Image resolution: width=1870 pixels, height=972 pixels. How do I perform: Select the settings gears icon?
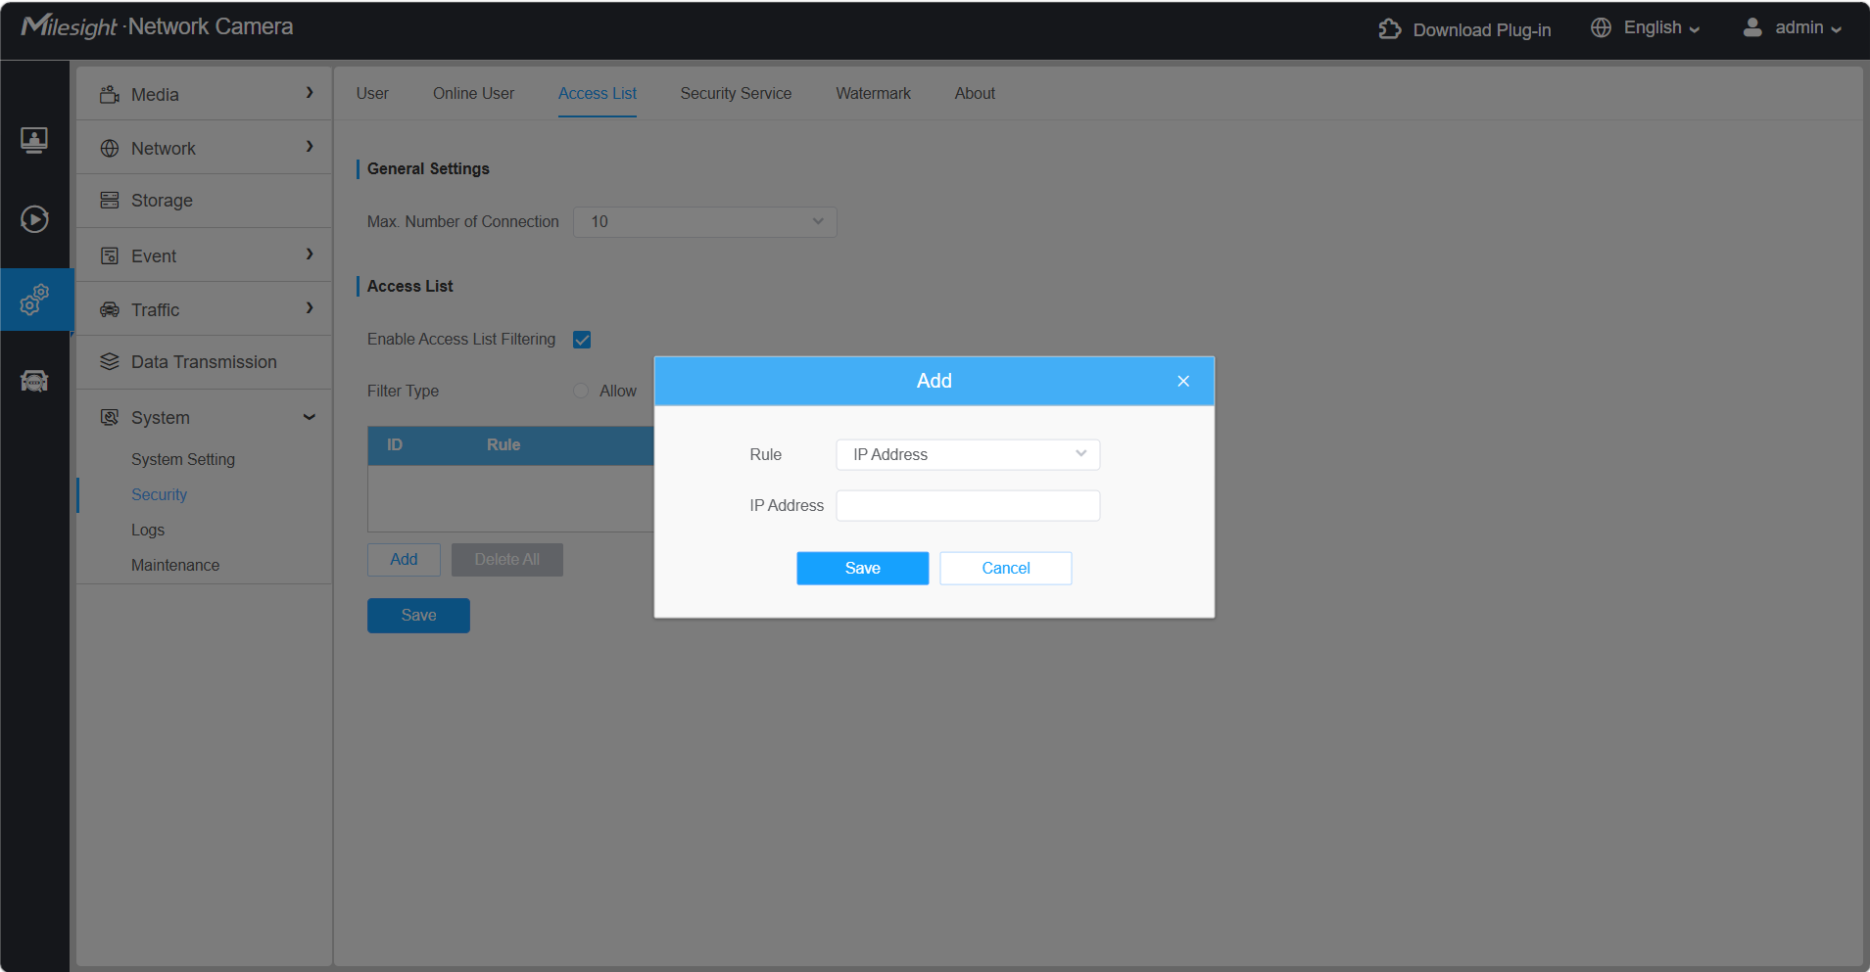pos(34,300)
